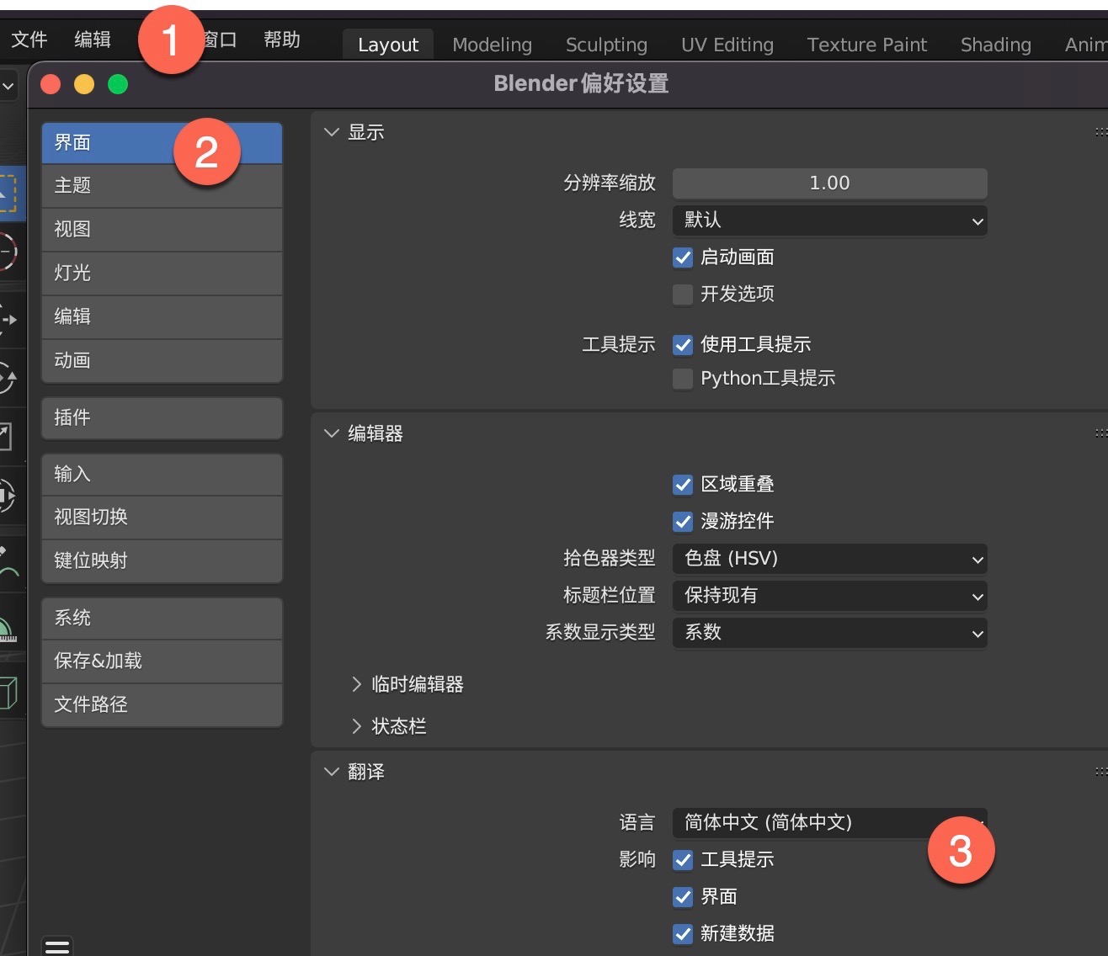Screen dimensions: 1108x956
Task: Select the 3D Cursor tool icon
Action: 7,252
